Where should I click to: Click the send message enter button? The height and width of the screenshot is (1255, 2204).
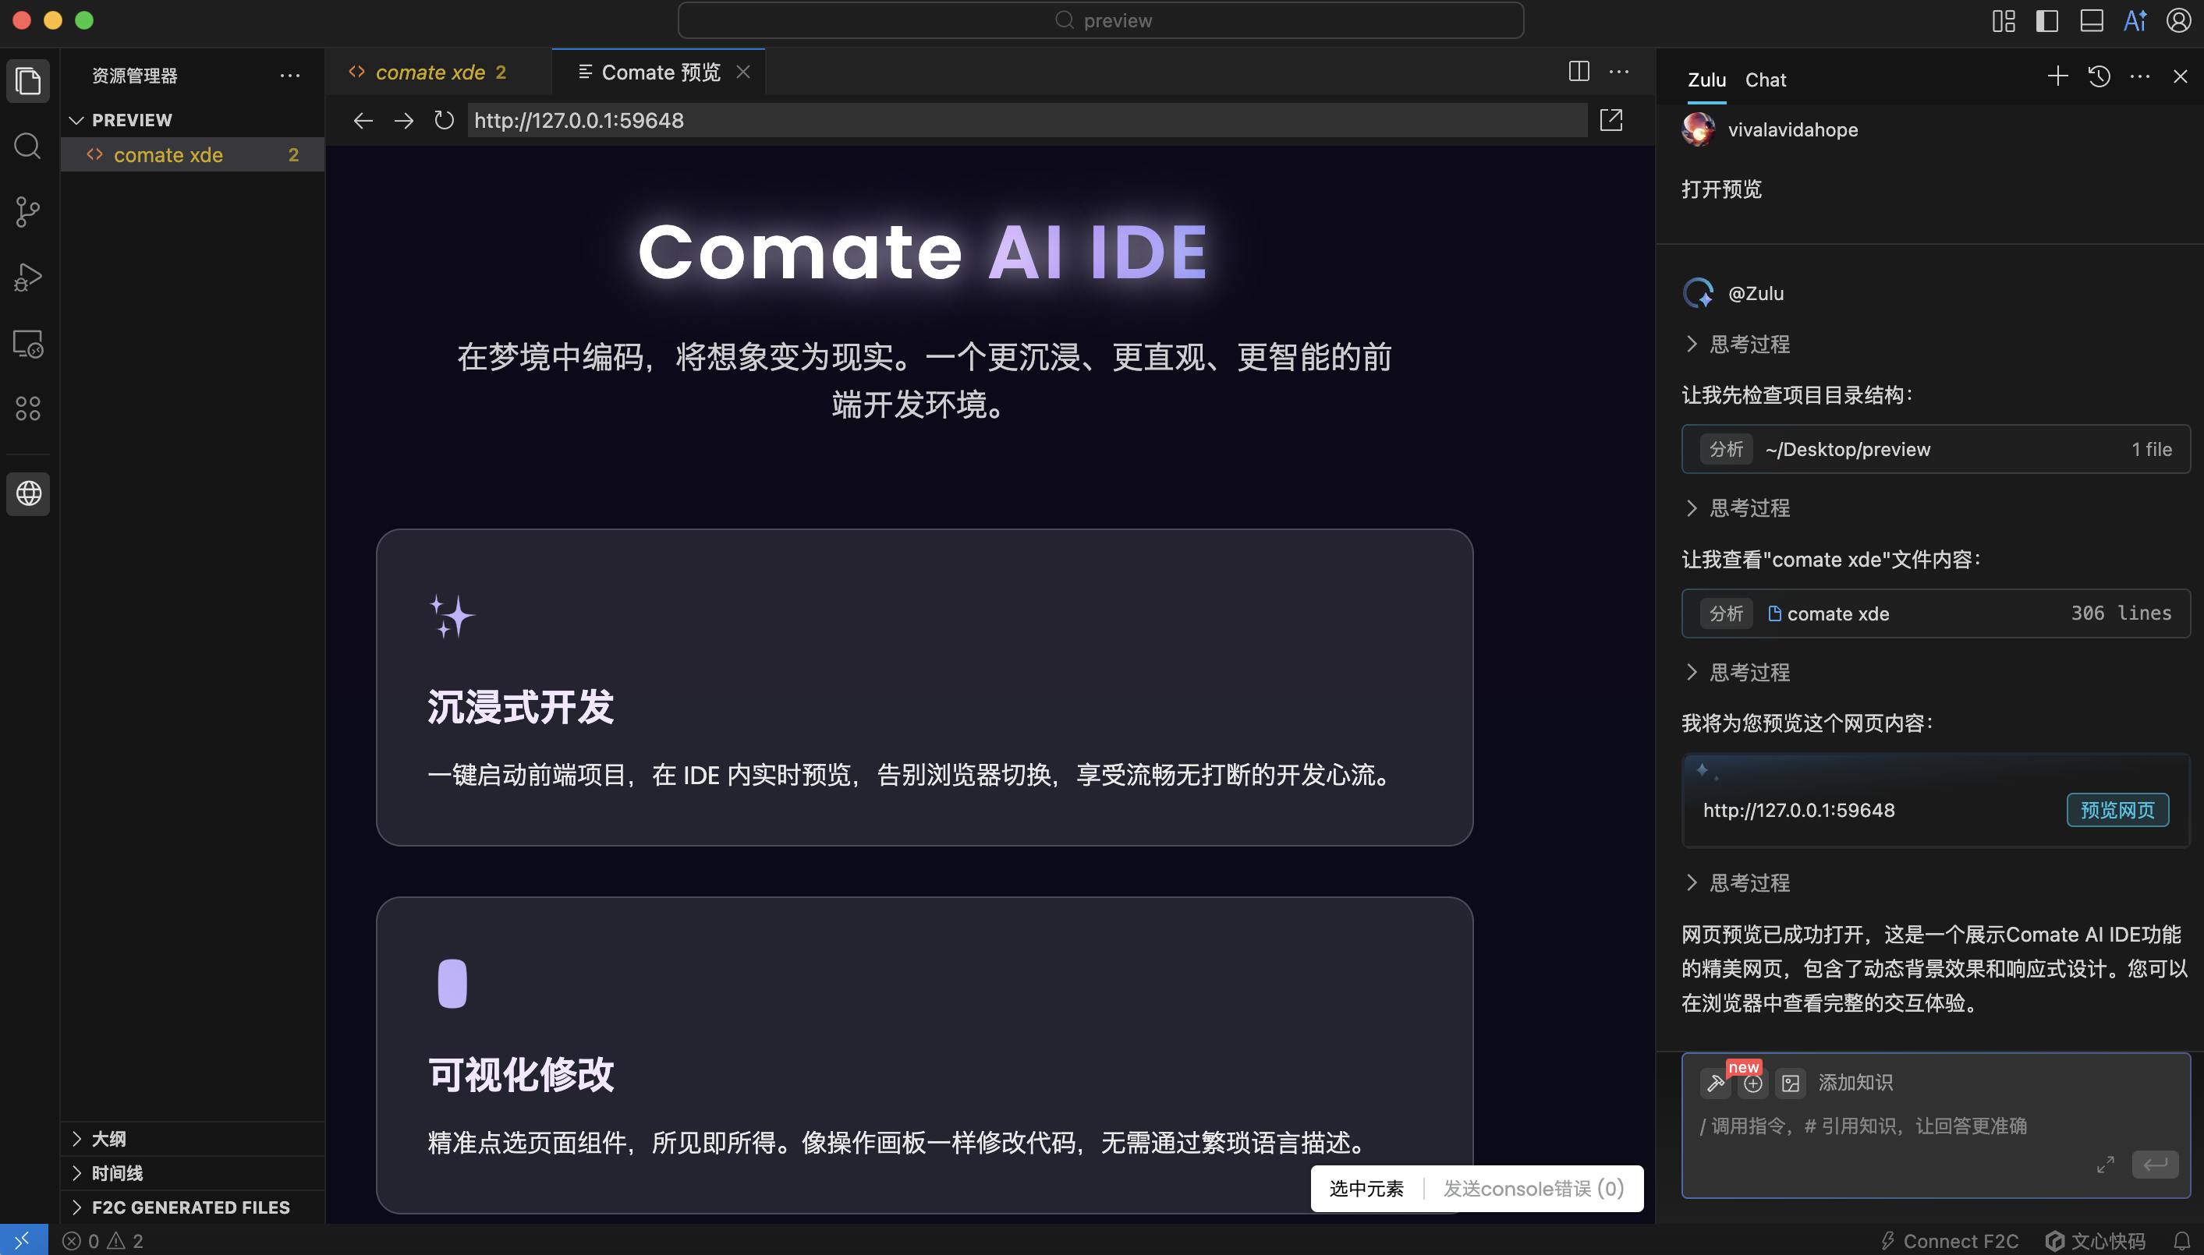[x=2154, y=1165]
